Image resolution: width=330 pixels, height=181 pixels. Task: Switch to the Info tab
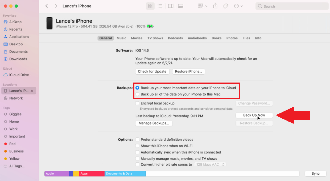coord(258,38)
